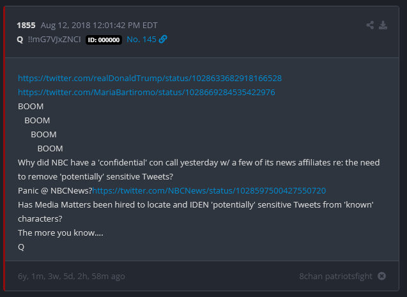The image size is (407, 297).
Task: Click the 'The more you know....' line
Action: coord(60,232)
